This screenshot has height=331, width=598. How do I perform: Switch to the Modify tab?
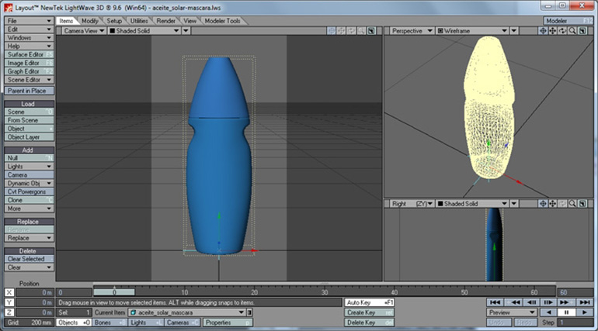[90, 21]
